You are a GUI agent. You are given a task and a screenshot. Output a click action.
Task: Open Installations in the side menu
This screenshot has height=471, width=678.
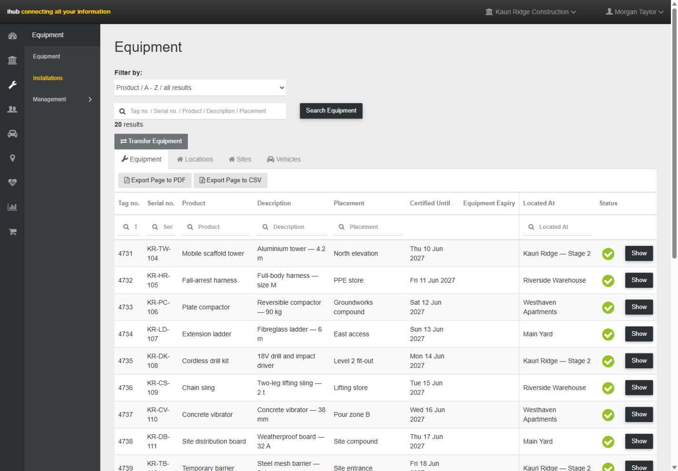pos(48,78)
